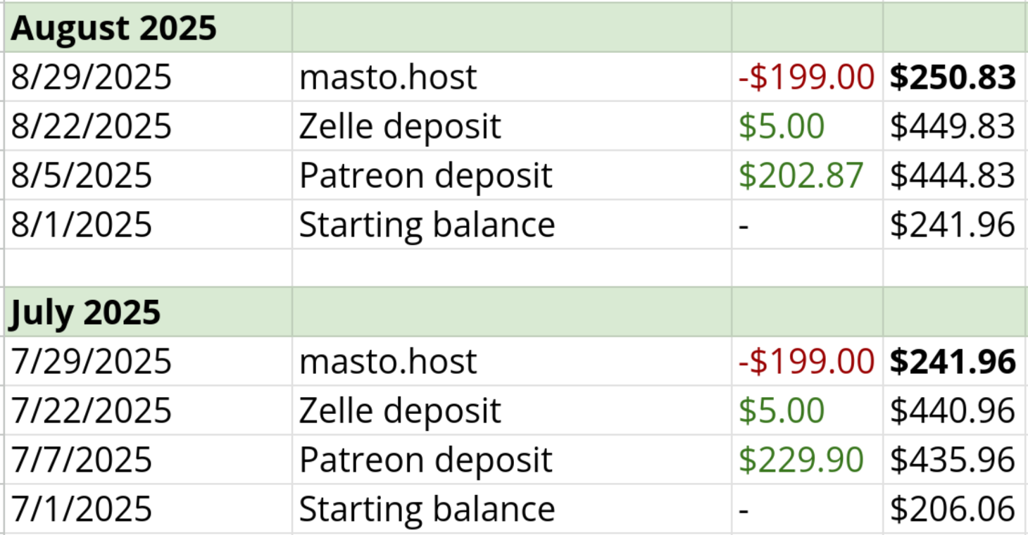Click the July 2025 header cell
Viewport: 1028px width, 535px height.
[85, 313]
